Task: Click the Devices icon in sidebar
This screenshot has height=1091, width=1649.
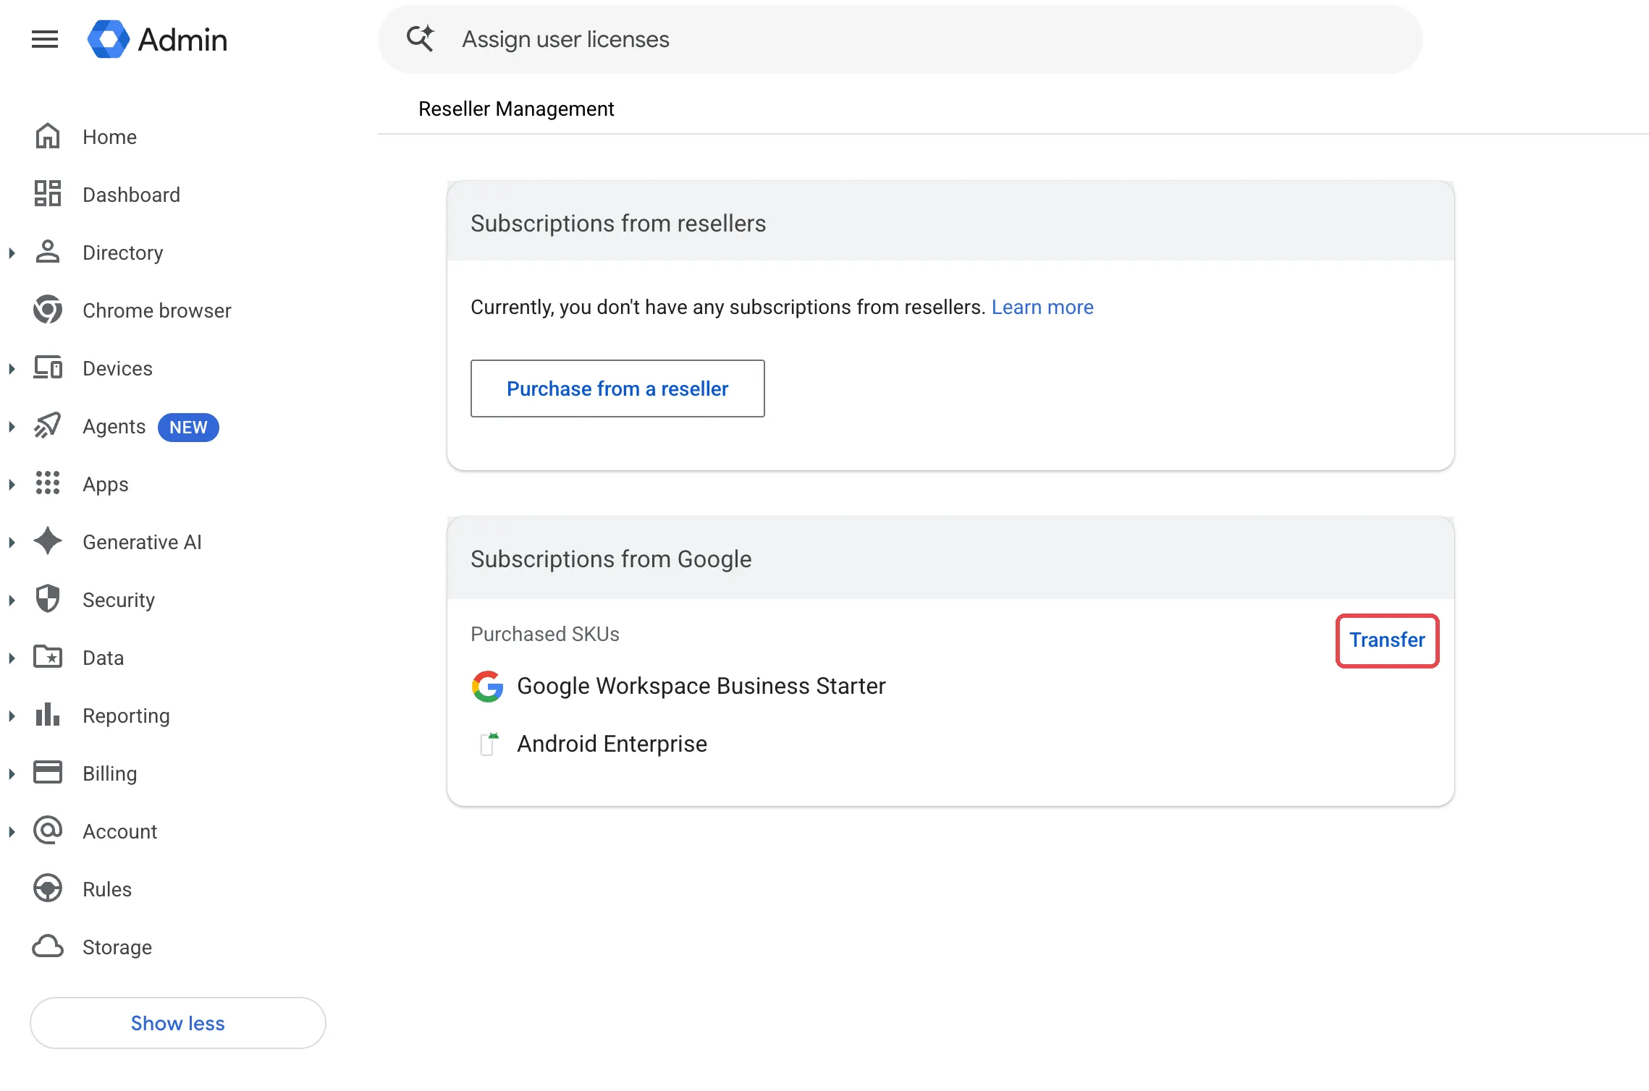Action: click(x=48, y=368)
